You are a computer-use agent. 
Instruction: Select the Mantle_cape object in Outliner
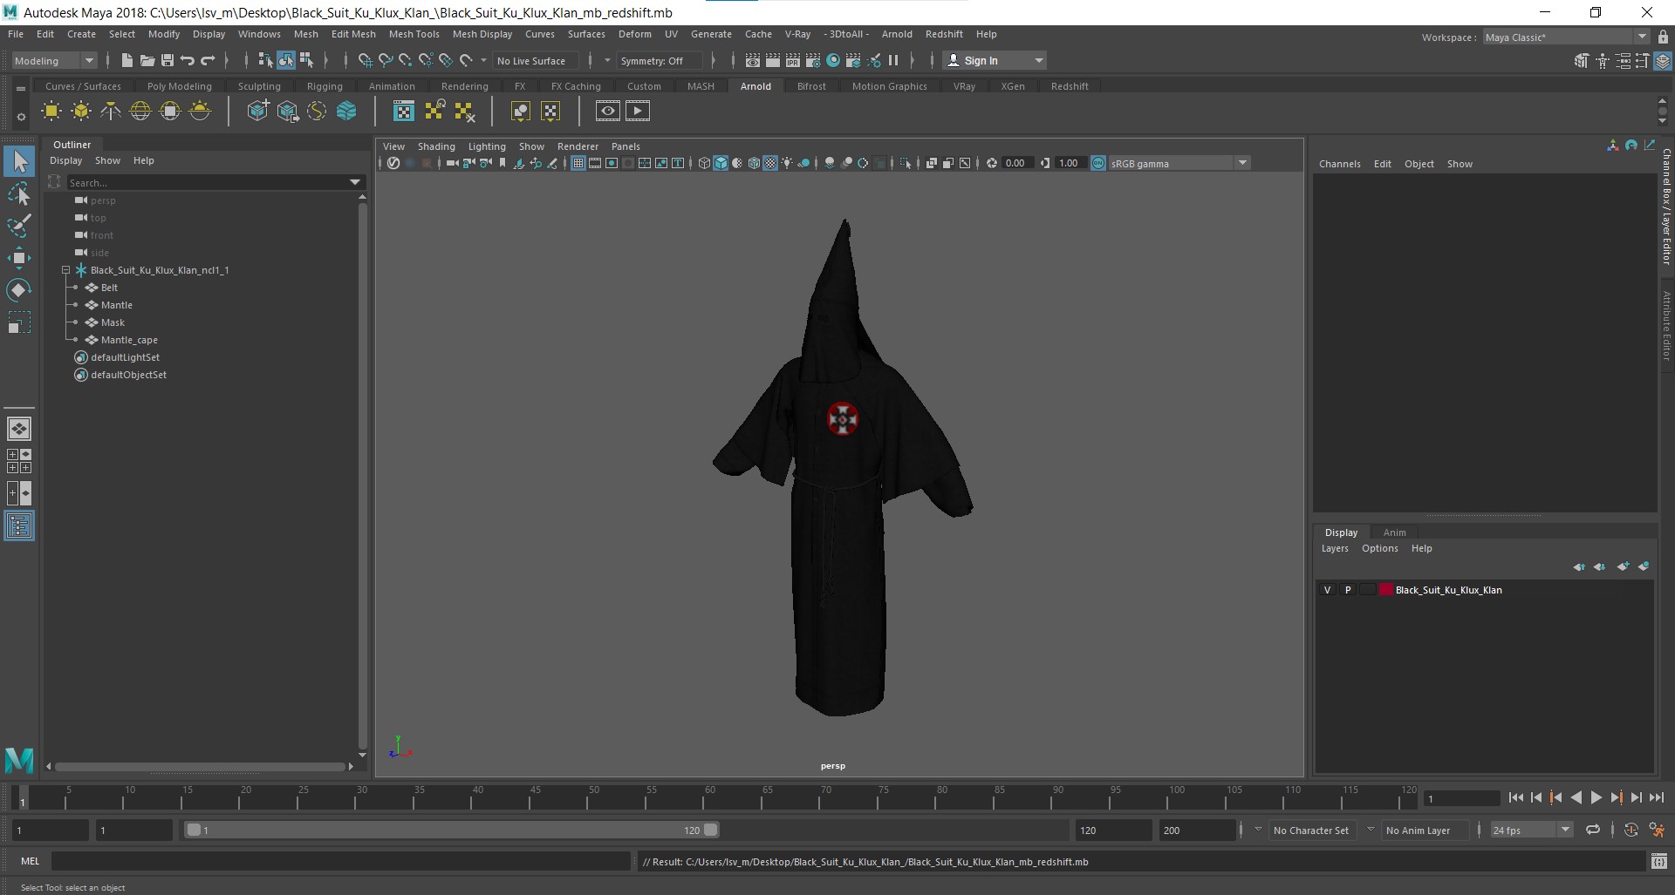129,340
